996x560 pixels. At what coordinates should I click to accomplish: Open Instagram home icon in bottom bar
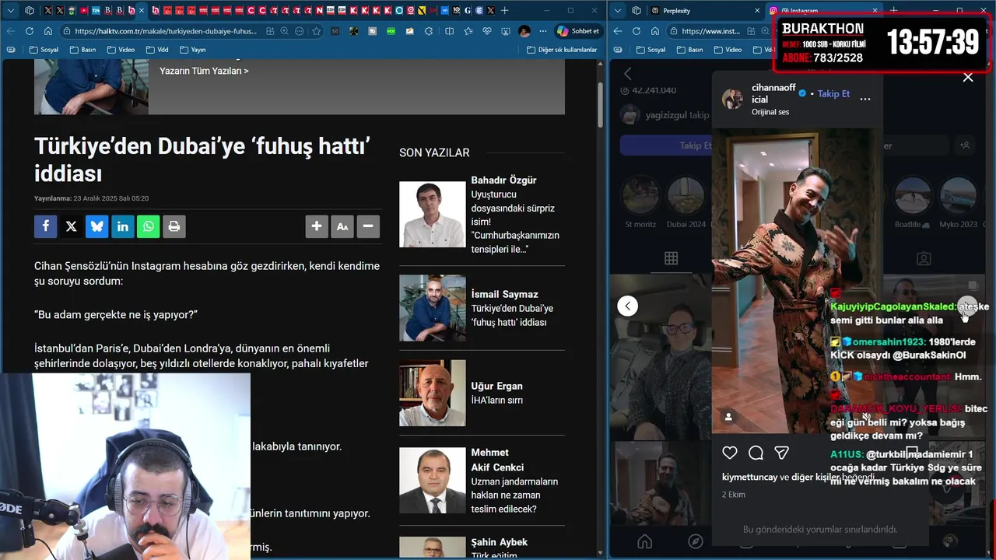tap(644, 541)
